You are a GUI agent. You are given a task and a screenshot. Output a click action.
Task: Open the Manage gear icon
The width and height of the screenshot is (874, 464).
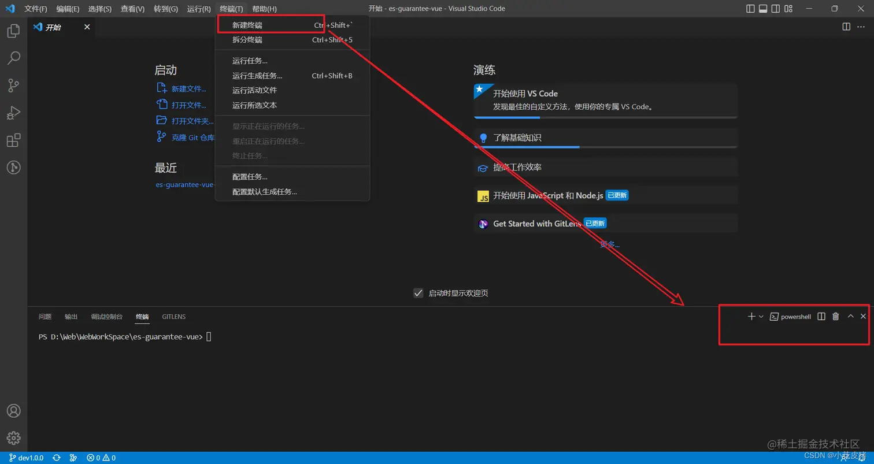coord(13,438)
